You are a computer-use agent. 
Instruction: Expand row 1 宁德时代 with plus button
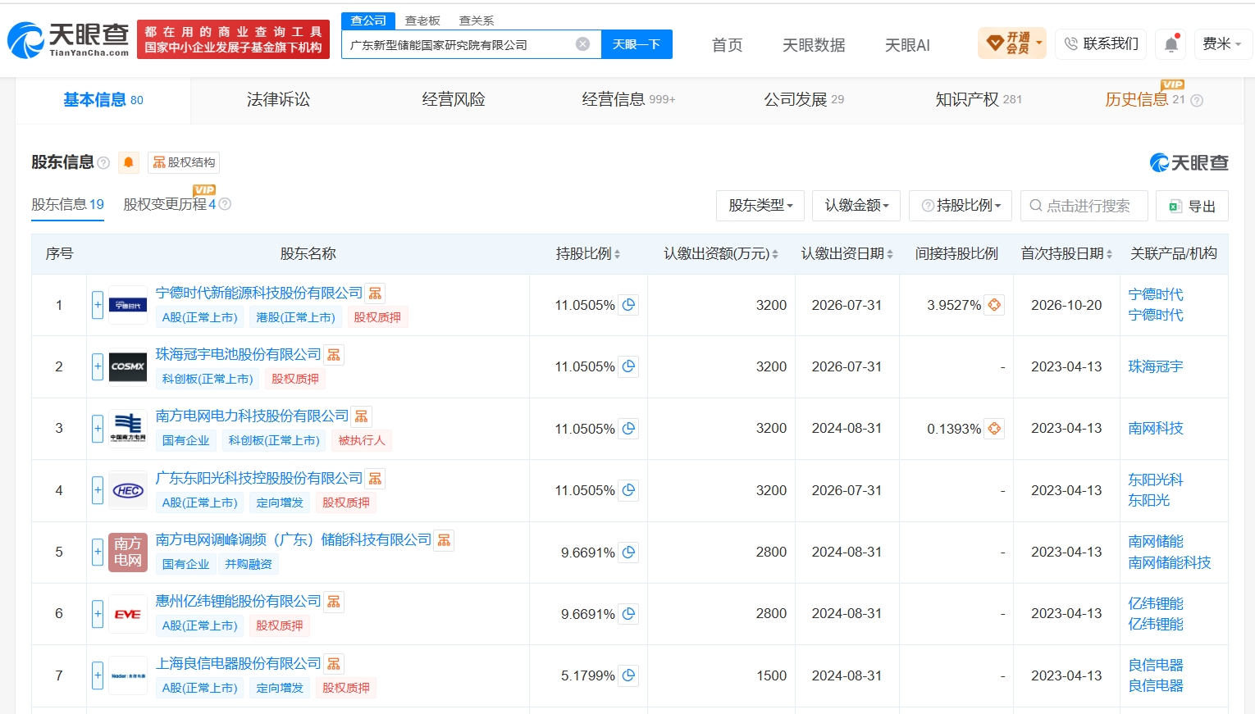pos(98,305)
